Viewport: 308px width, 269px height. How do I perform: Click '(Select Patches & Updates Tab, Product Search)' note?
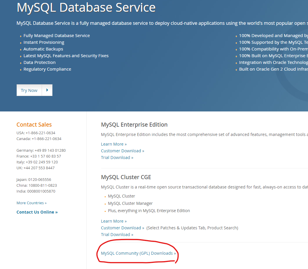[192, 228]
